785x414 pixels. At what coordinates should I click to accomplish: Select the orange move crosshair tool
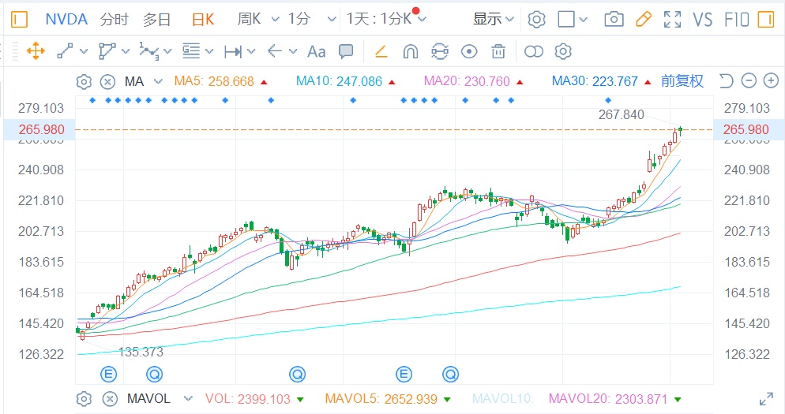pyautogui.click(x=36, y=51)
